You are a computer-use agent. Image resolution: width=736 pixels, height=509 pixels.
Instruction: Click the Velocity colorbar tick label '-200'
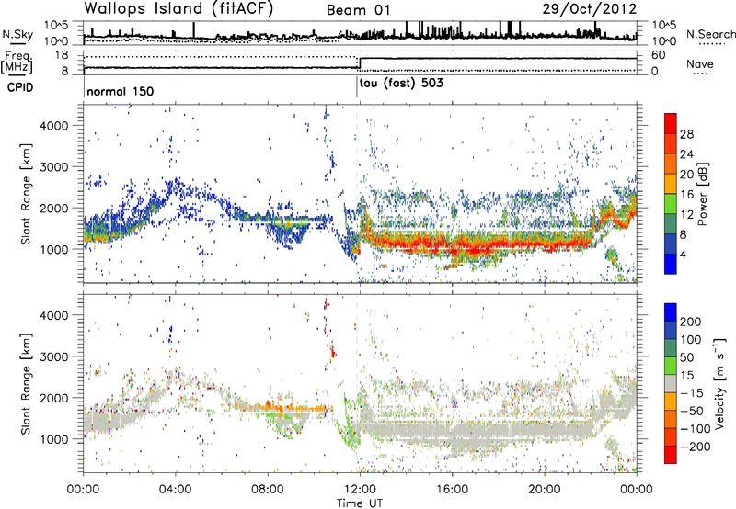tap(696, 447)
